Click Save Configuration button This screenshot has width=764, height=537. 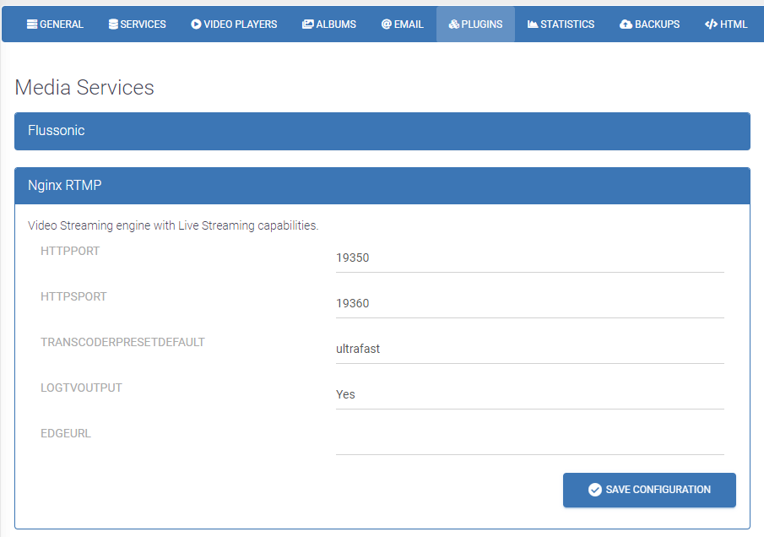pyautogui.click(x=649, y=490)
